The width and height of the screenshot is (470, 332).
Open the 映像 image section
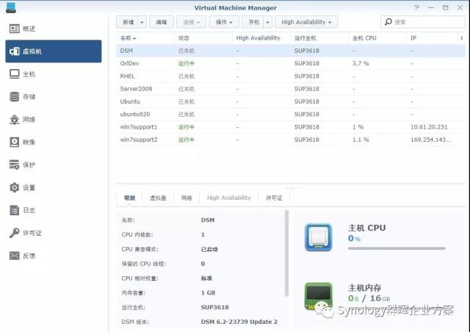coord(29,142)
